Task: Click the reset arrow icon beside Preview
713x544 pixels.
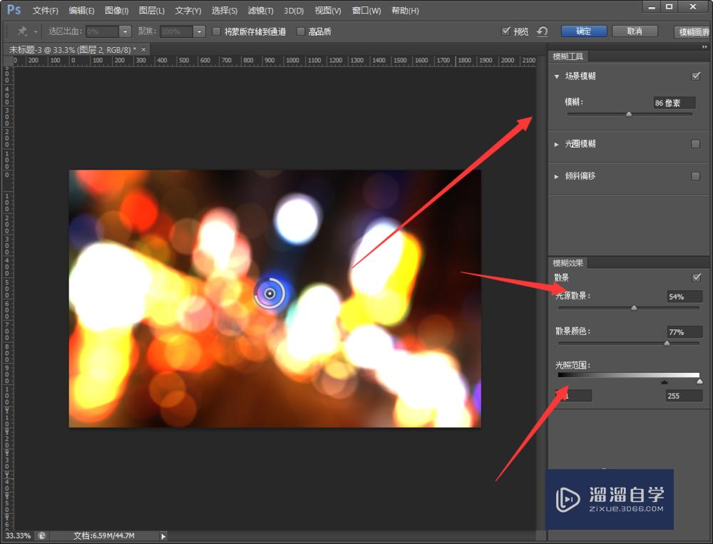Action: (542, 31)
